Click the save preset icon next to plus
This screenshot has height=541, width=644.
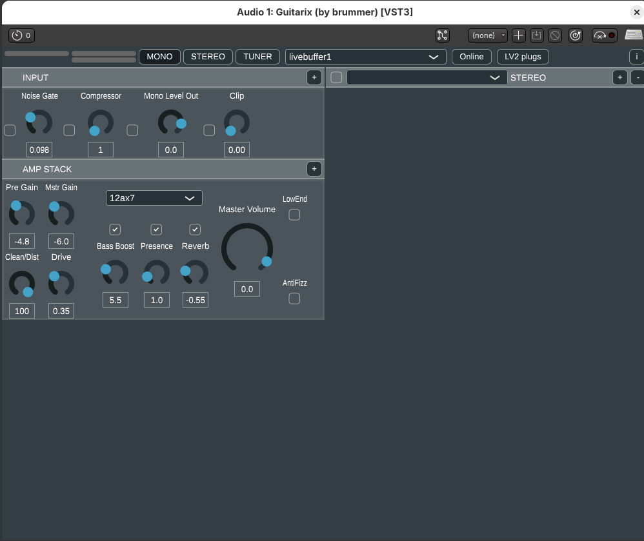click(x=537, y=35)
